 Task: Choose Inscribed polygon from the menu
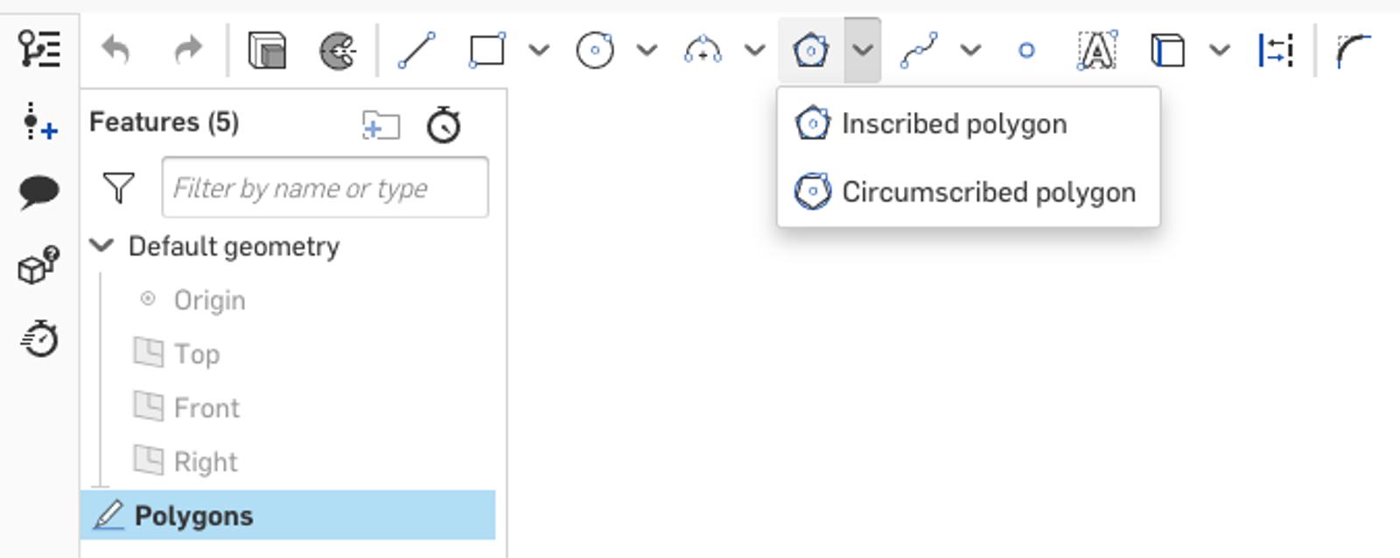(954, 124)
